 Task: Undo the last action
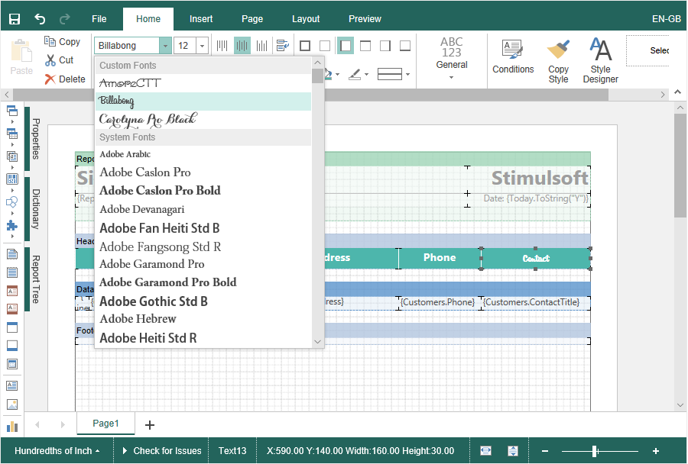[40, 19]
